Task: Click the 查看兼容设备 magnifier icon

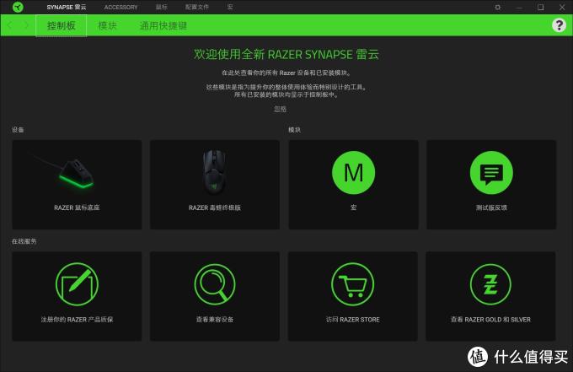Action: pyautogui.click(x=215, y=284)
